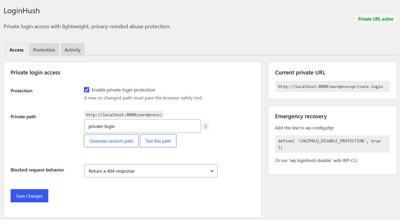Click the LoginHush page title
Image resolution: width=400 pixels, height=220 pixels.
click(22, 11)
